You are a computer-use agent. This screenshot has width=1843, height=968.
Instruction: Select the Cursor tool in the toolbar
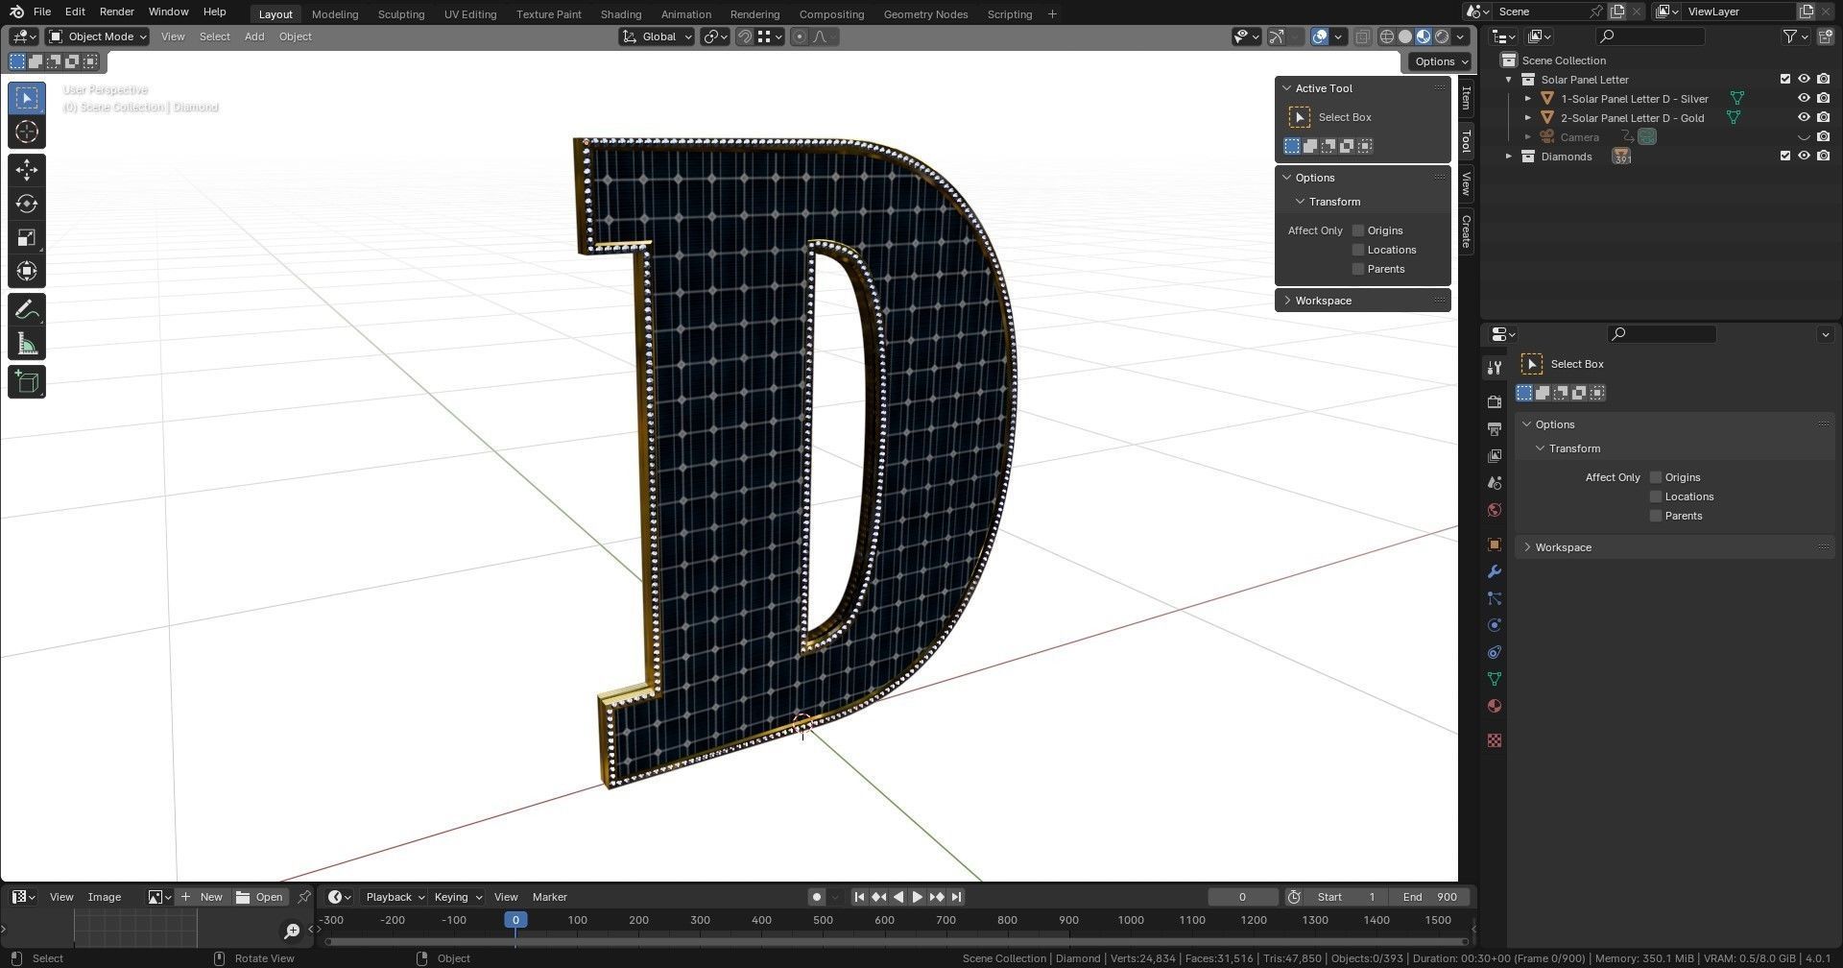coord(27,132)
